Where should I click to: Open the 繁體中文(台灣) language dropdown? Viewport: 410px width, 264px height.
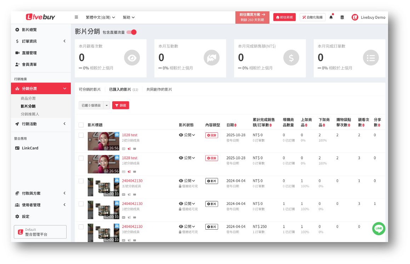coord(100,17)
